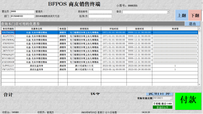Click status bar 收款台: 141801

pyautogui.click(x=11, y=112)
